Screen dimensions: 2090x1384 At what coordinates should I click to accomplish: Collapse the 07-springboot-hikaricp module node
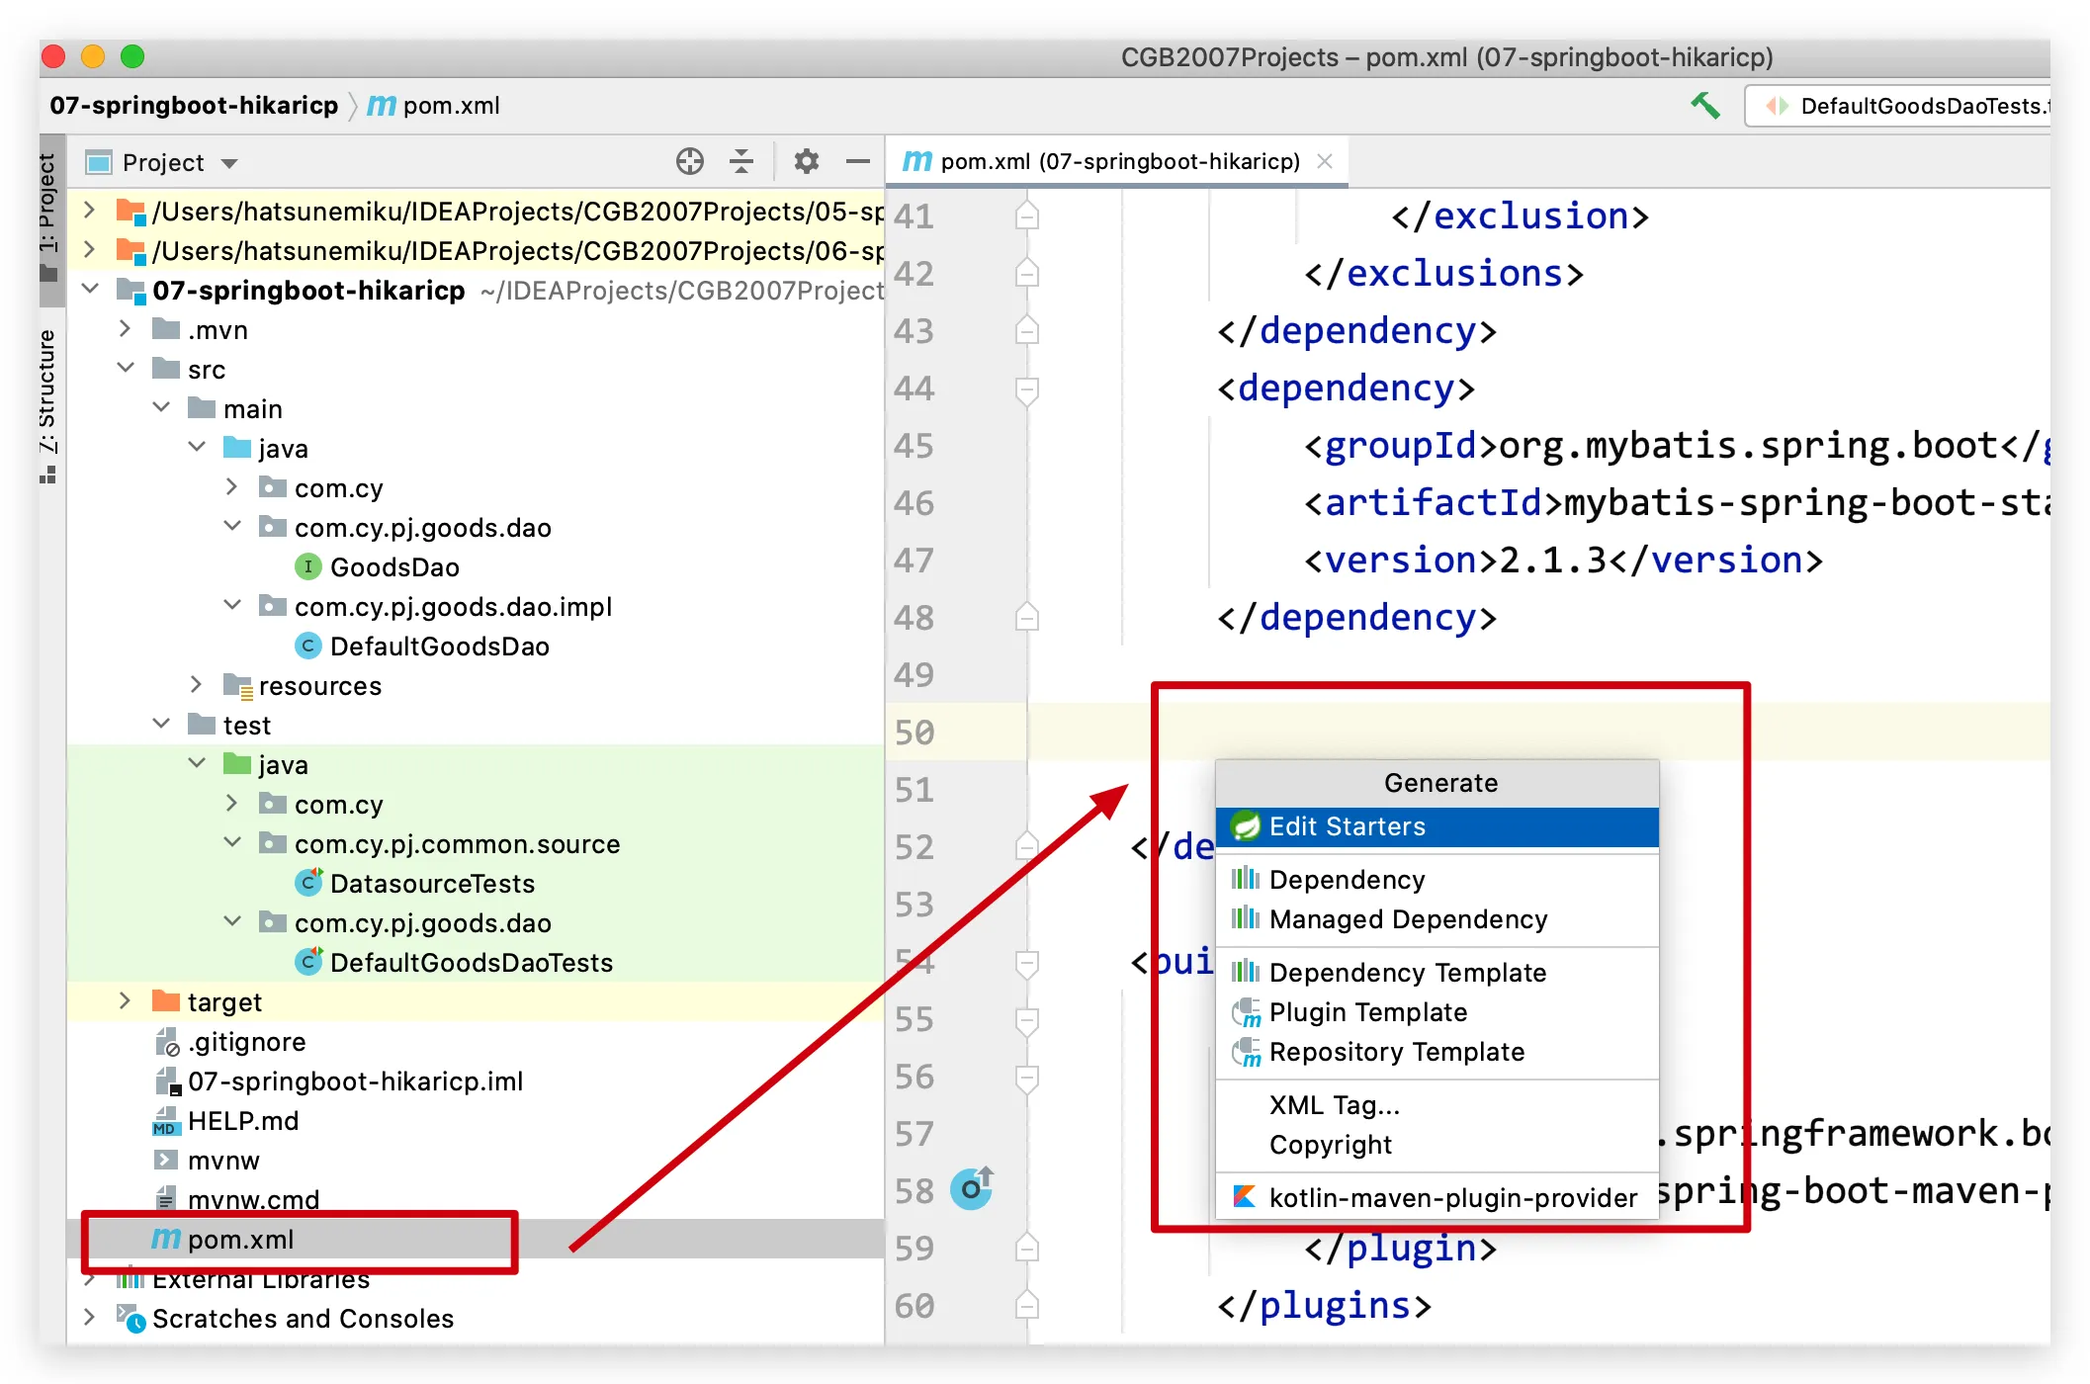tap(90, 289)
